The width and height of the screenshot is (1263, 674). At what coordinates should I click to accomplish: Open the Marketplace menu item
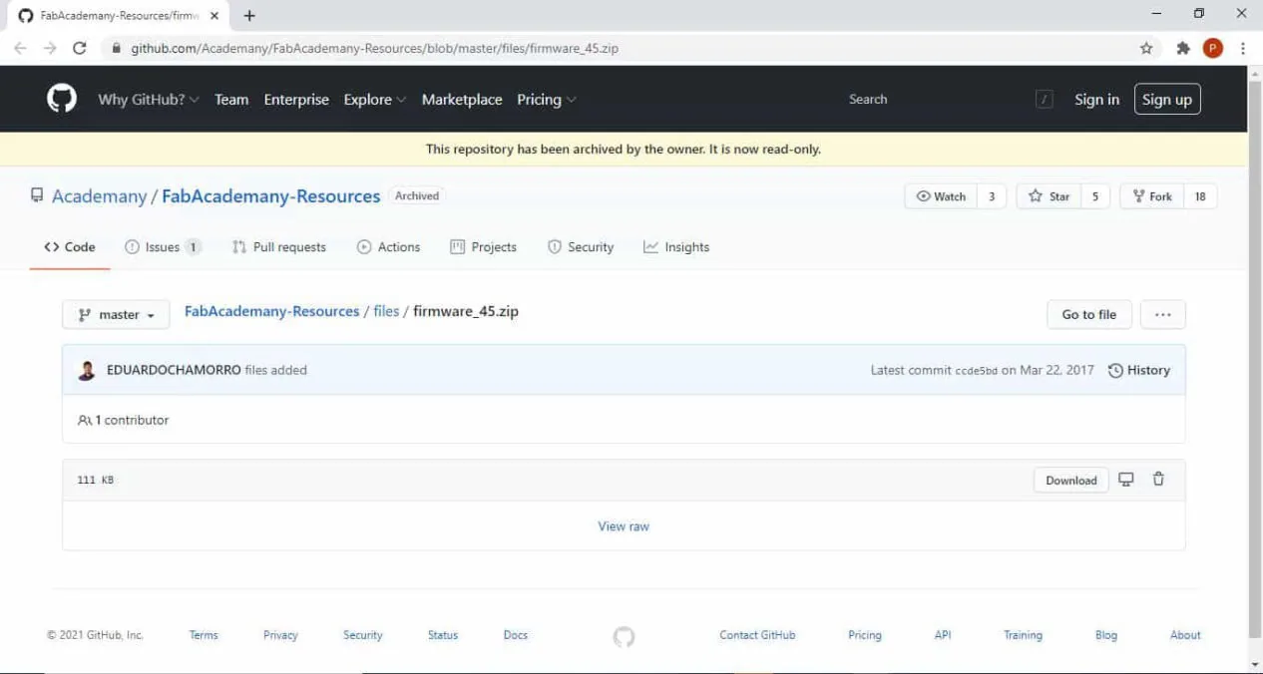tap(462, 100)
